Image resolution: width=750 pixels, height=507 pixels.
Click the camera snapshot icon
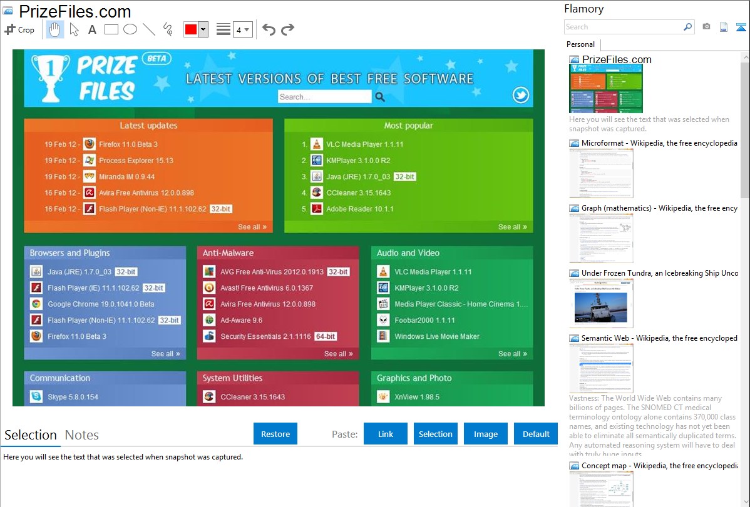[x=706, y=27]
